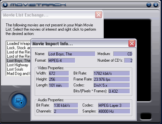Close the MovieTrack main window
The height and width of the screenshot is (124, 162).
(x=156, y=5)
